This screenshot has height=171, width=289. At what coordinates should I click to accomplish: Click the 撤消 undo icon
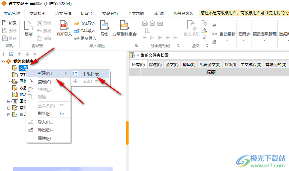point(40,31)
